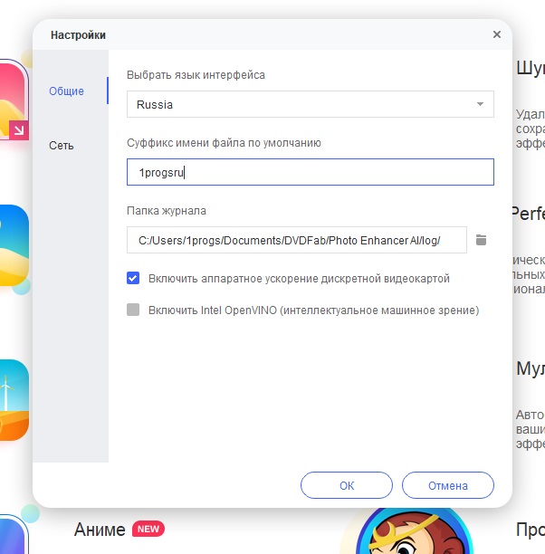The height and width of the screenshot is (554, 545).
Task: Click the Папка журнала label
Action: pyautogui.click(x=166, y=211)
